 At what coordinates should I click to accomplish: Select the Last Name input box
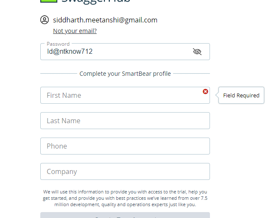[x=125, y=121]
